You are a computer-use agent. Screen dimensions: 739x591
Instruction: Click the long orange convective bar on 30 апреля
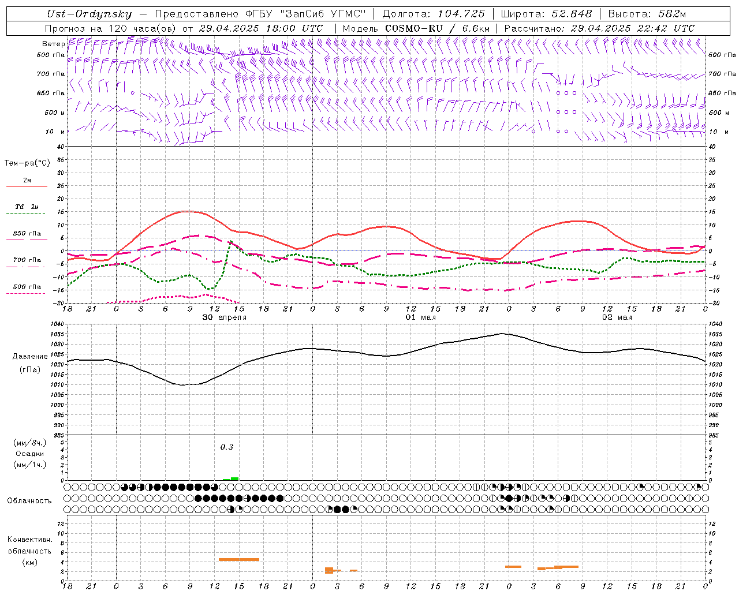239,559
